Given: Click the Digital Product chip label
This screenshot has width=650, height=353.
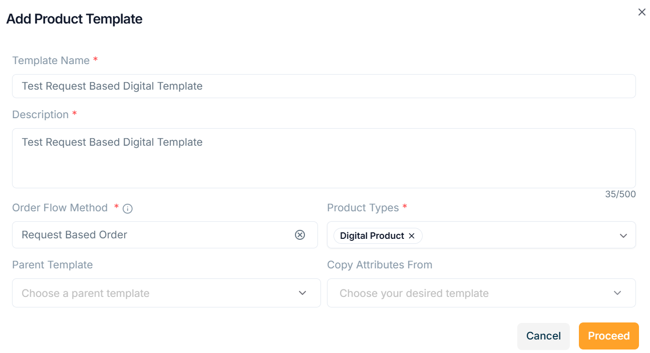Looking at the screenshot, I should tap(372, 236).
